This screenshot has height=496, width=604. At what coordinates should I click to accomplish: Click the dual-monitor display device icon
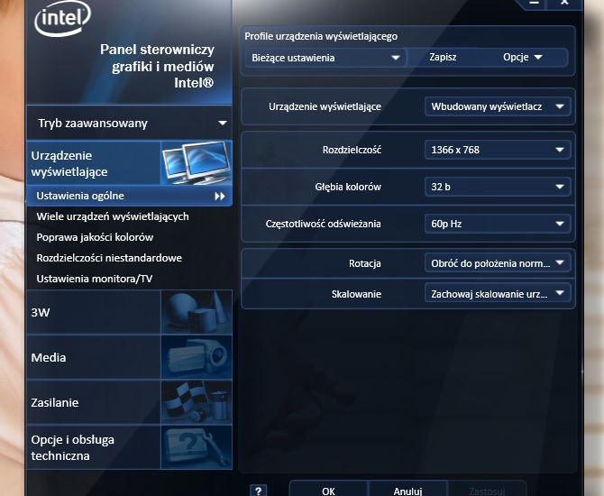pos(197,162)
